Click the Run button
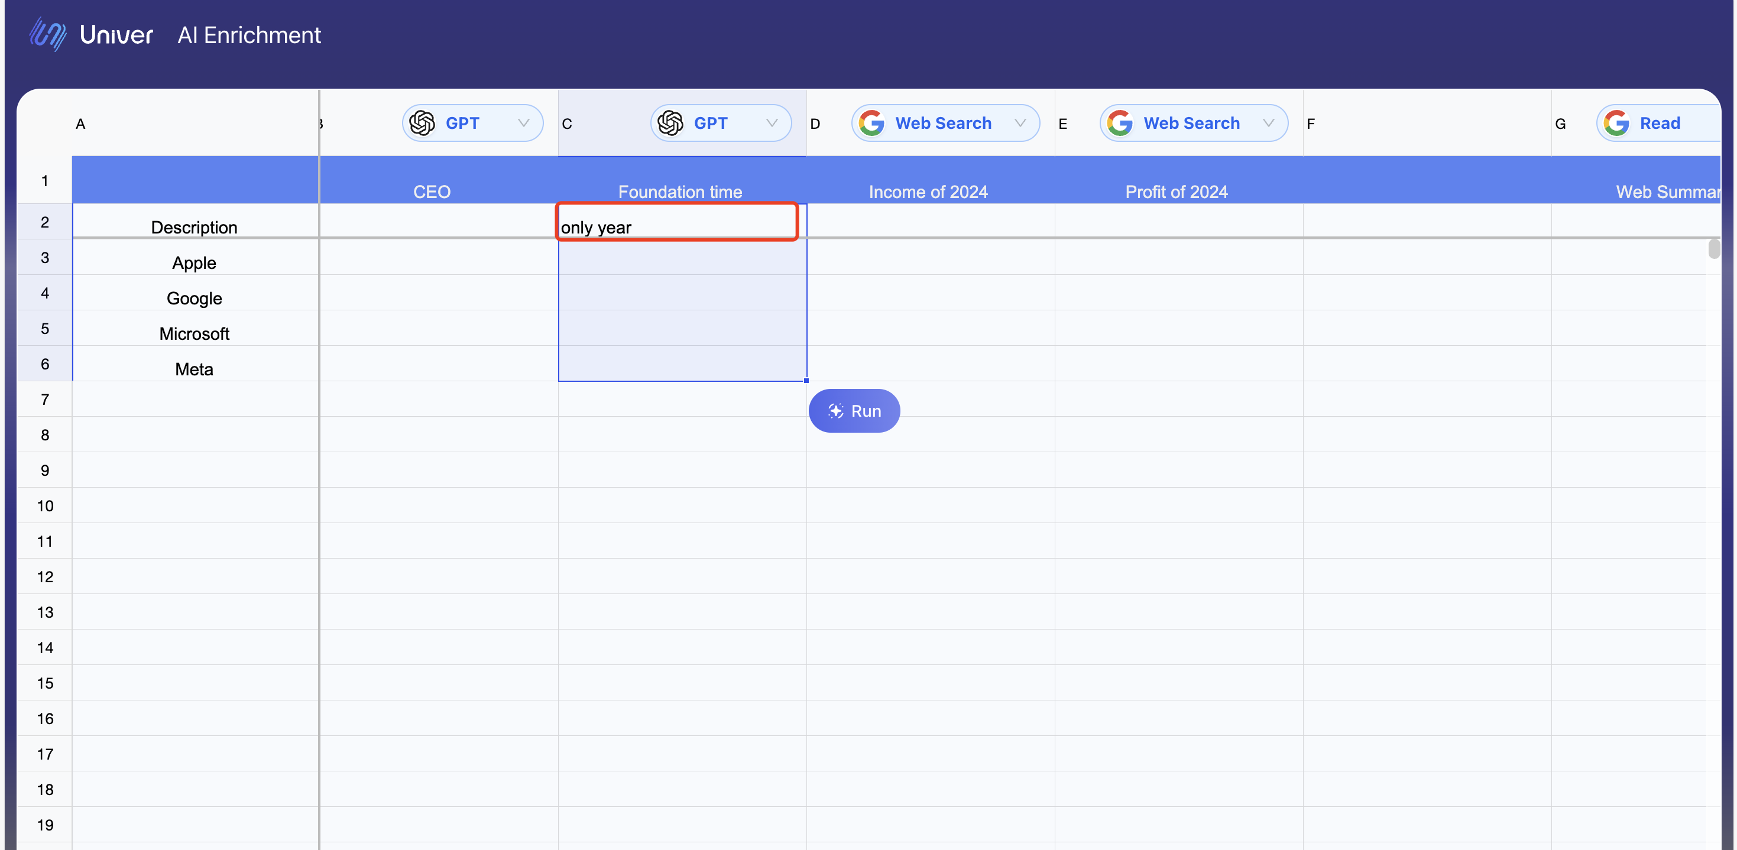This screenshot has height=850, width=1737. tap(854, 411)
